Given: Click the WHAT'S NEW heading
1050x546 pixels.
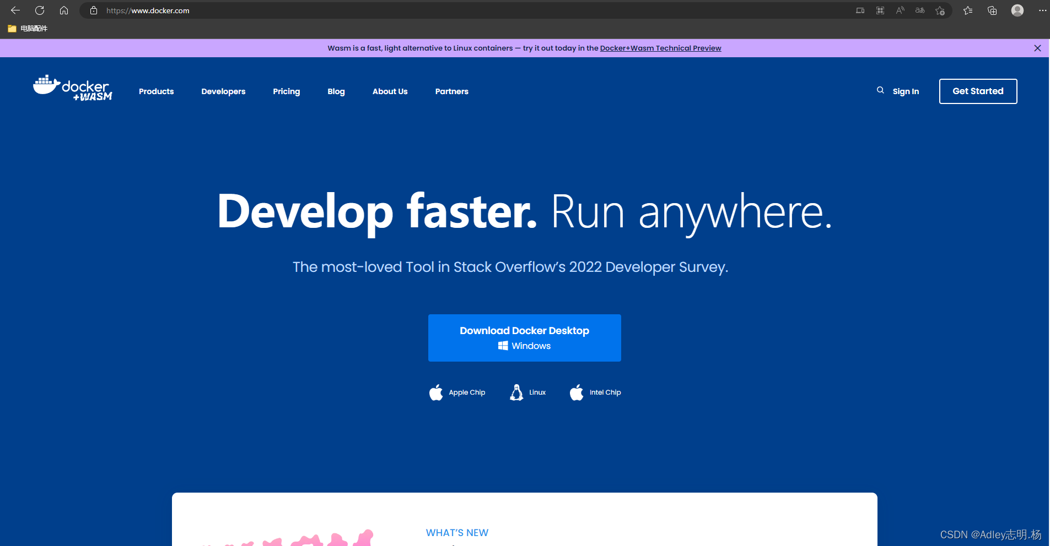Looking at the screenshot, I should click(457, 533).
